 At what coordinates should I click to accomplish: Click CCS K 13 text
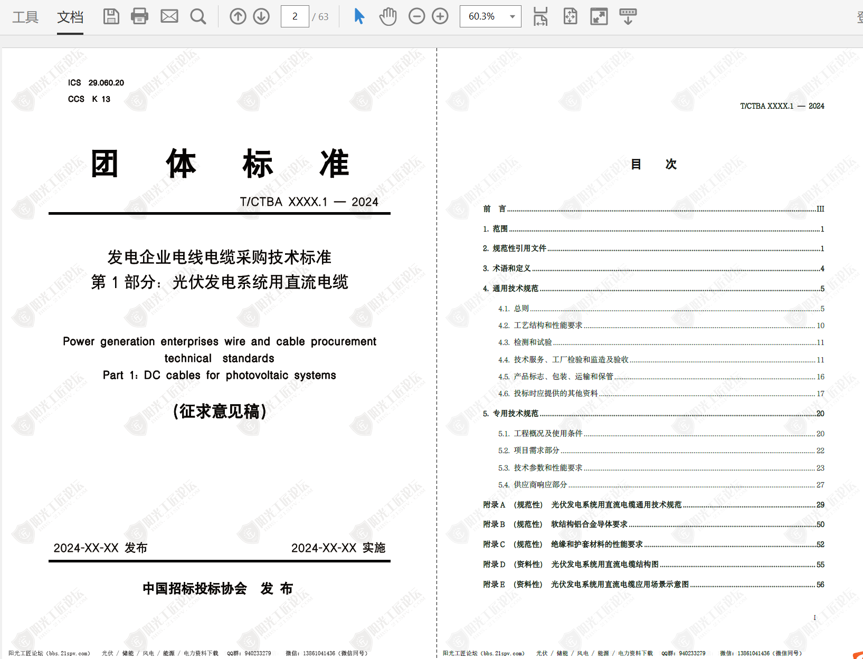pyautogui.click(x=89, y=99)
